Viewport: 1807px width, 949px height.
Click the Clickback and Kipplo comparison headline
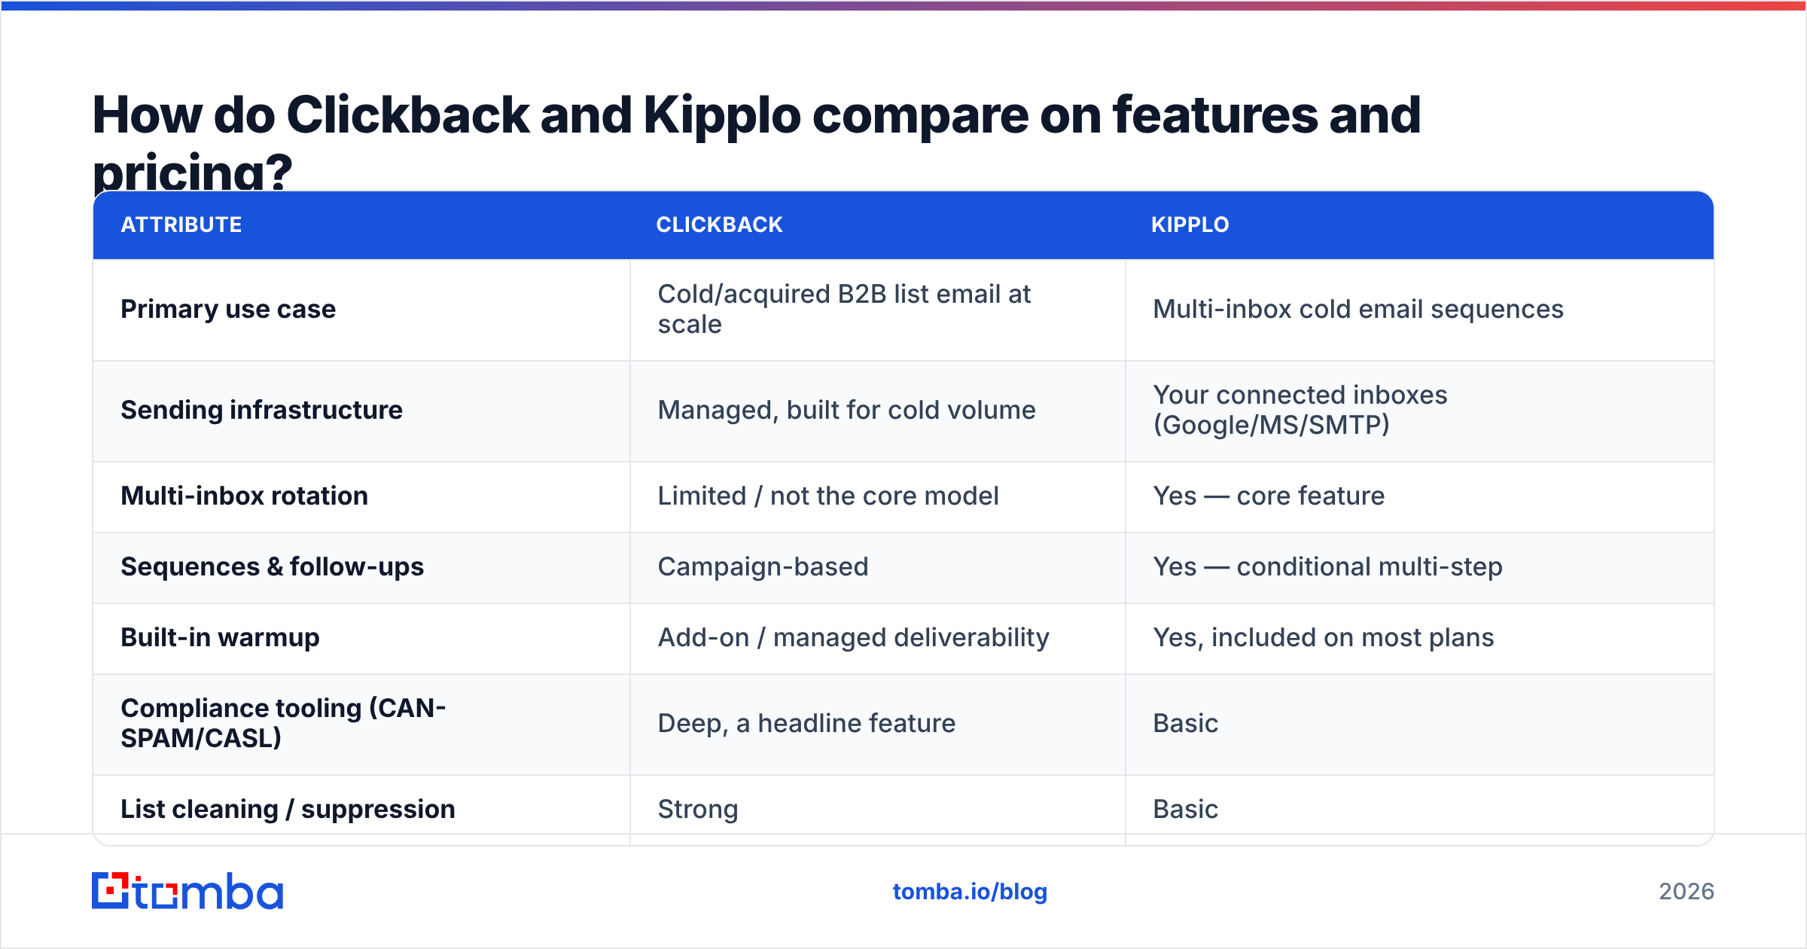(x=756, y=143)
